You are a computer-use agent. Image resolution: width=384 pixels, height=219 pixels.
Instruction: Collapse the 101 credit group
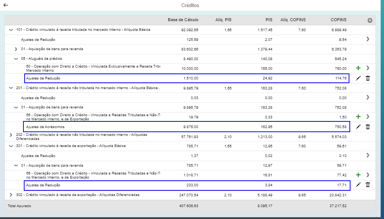click(x=11, y=30)
